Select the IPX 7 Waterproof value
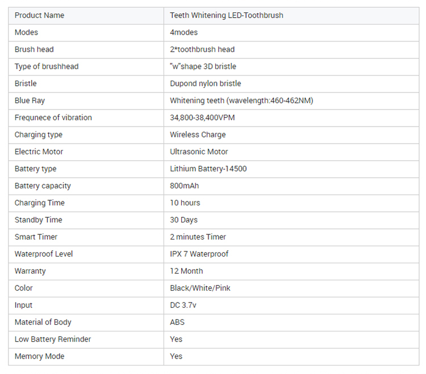This screenshot has width=426, height=374. [199, 254]
